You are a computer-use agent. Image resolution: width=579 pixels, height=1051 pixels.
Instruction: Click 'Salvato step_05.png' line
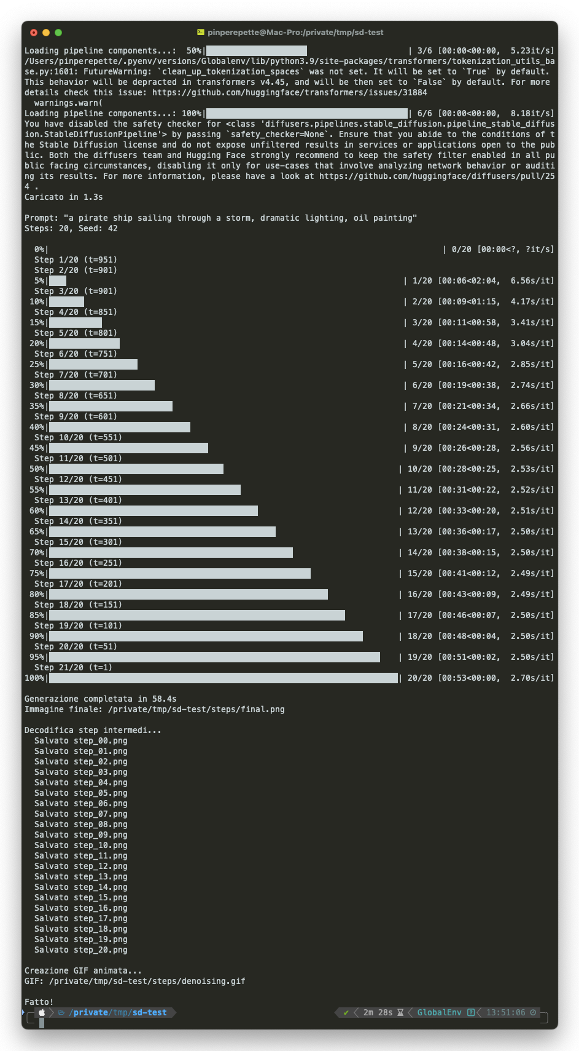(x=81, y=793)
